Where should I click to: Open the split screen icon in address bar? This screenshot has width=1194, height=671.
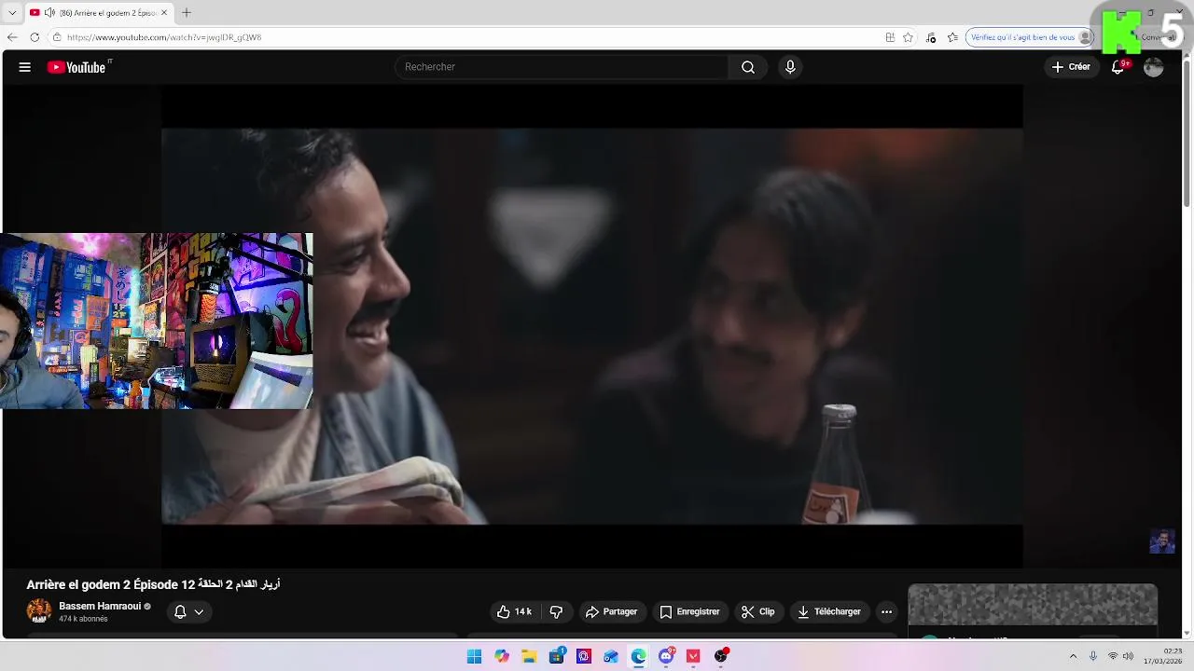(890, 37)
